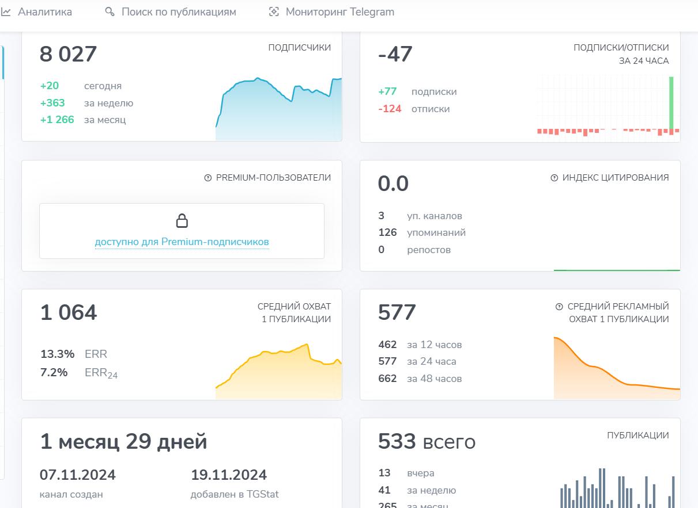The width and height of the screenshot is (698, 508).
Task: Click the 662 за 48 часов row
Action: 420,379
